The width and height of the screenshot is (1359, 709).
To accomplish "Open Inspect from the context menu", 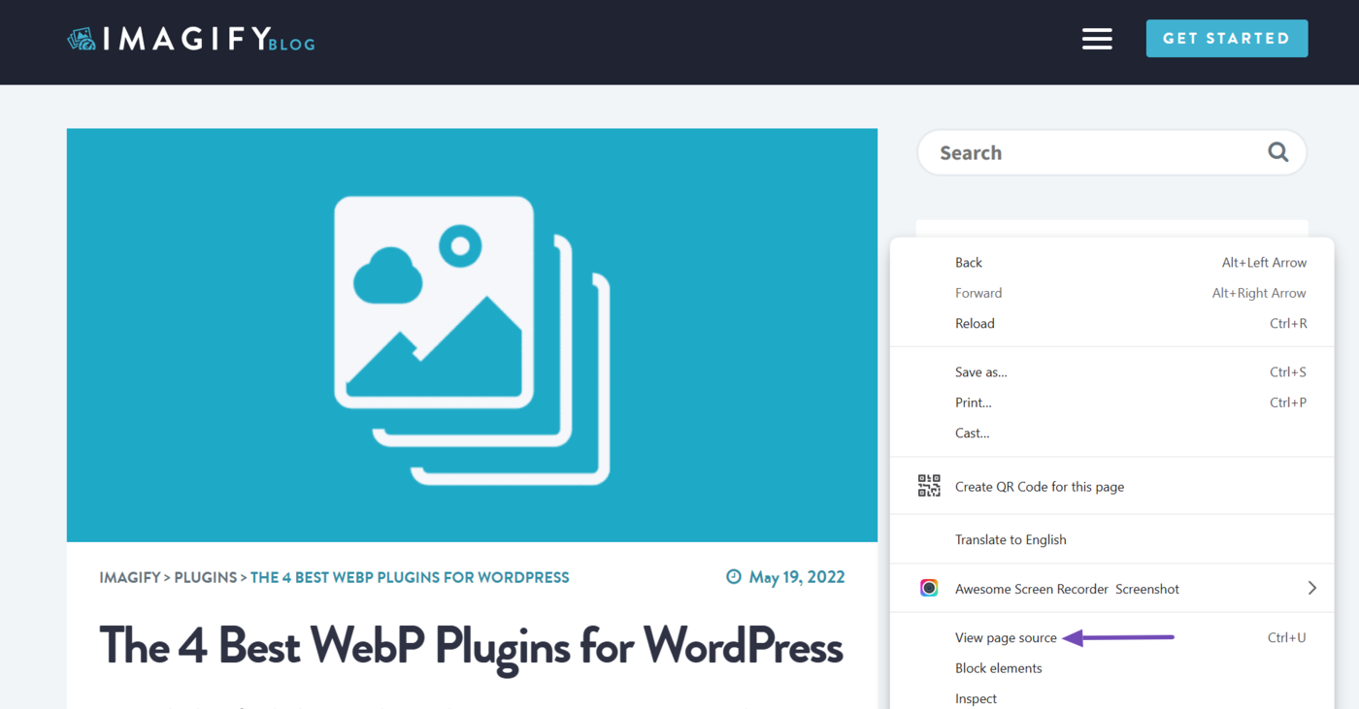I will click(x=976, y=698).
